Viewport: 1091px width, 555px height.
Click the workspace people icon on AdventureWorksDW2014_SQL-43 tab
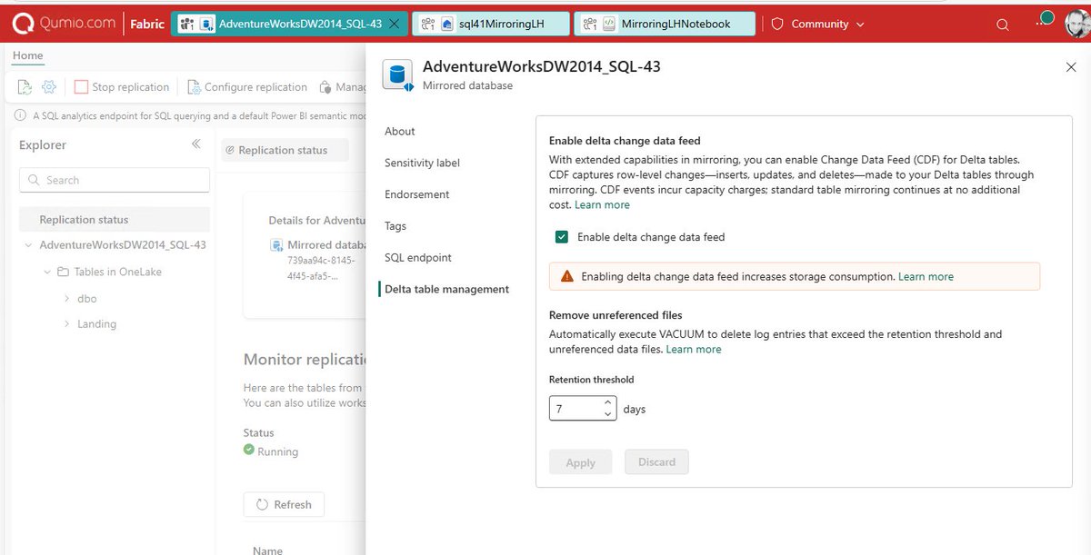tap(186, 25)
